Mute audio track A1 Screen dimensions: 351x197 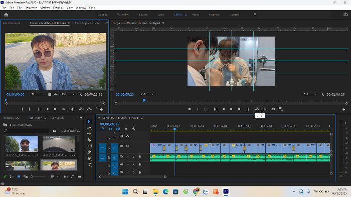(127, 157)
